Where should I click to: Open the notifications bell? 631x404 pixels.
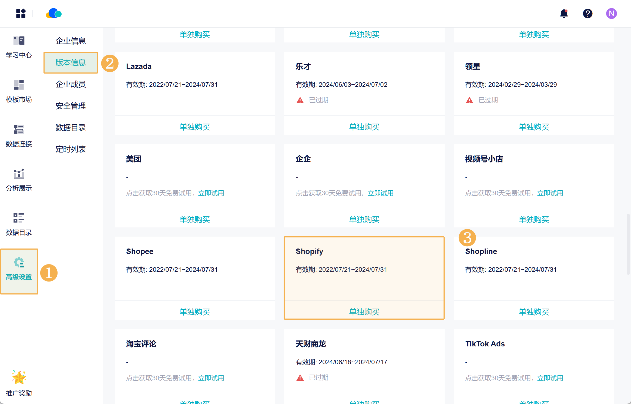[x=564, y=14]
